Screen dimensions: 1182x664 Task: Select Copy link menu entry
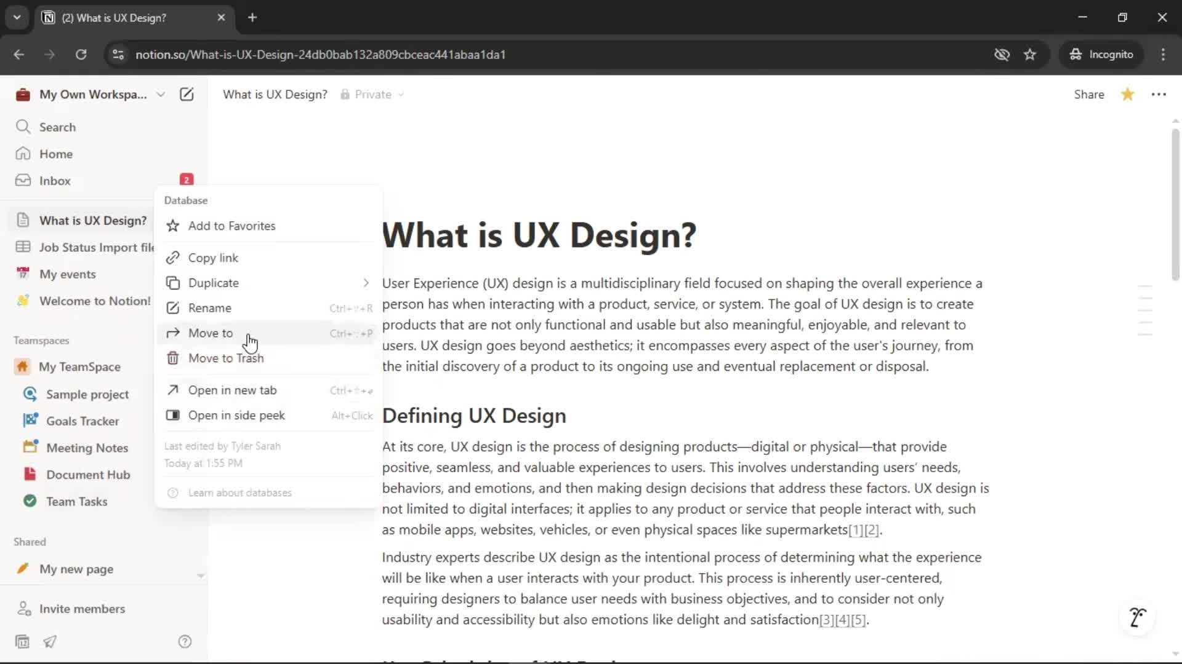click(268, 258)
